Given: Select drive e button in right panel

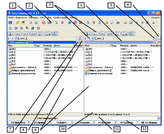Looking at the screenshot, I should pyautogui.click(x=110, y=34).
